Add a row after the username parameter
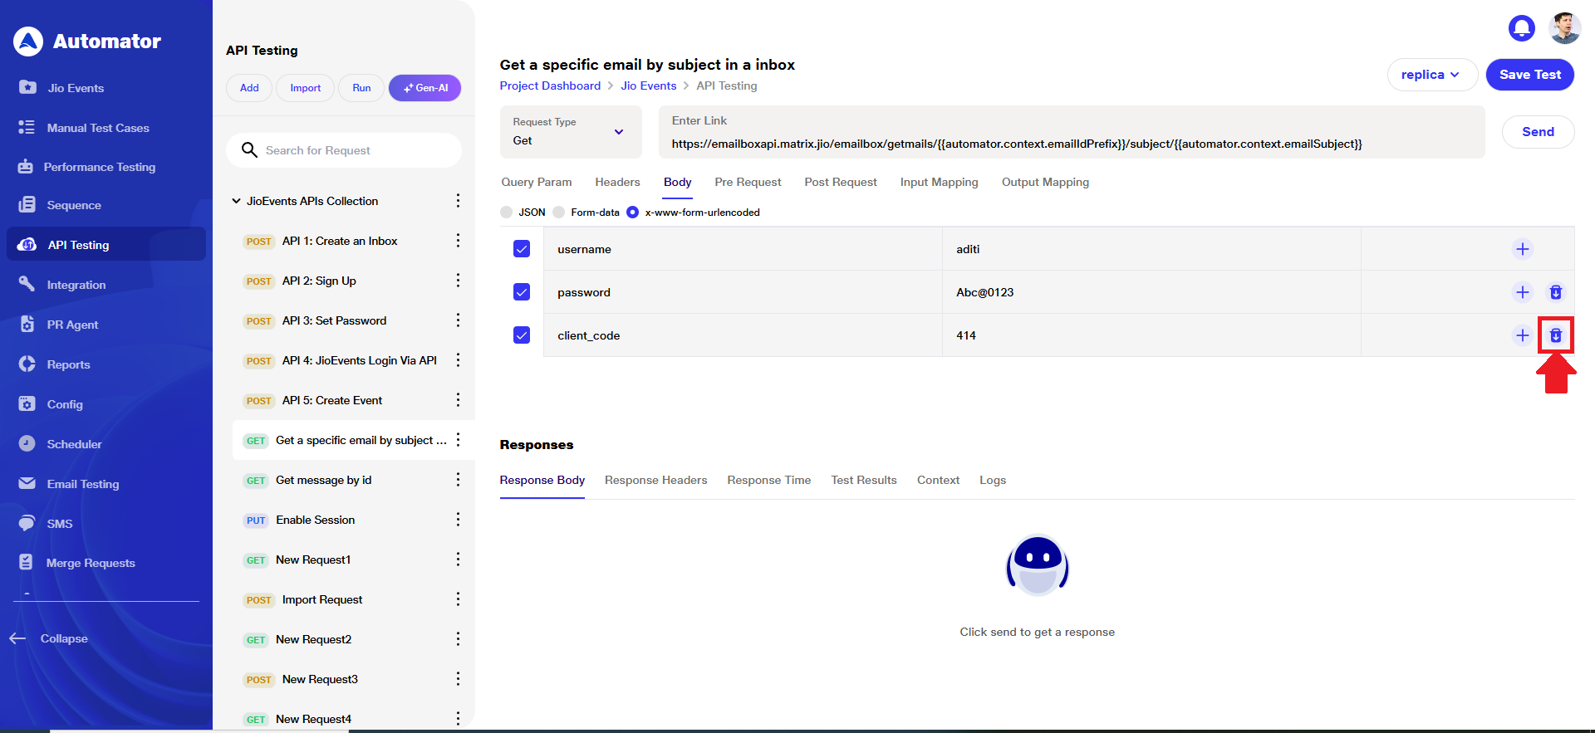1595x733 pixels. [x=1522, y=249]
